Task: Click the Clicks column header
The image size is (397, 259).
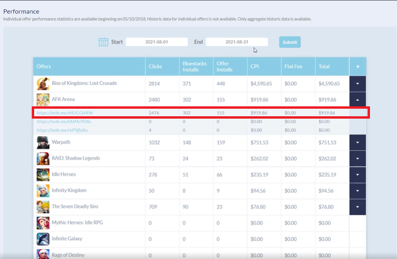Action: click(162, 67)
